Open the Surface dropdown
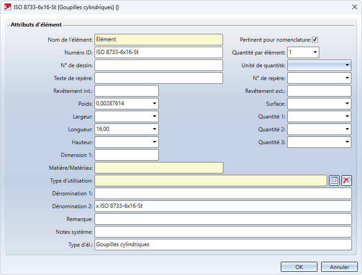 347,104
